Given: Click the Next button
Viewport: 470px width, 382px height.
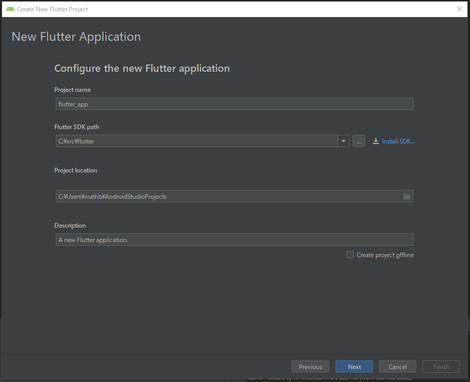Looking at the screenshot, I should click(x=354, y=367).
